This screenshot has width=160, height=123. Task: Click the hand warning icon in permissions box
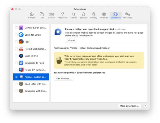(59, 60)
